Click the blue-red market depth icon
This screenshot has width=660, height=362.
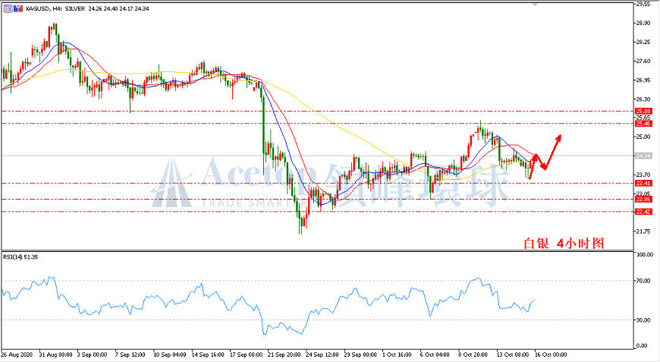pyautogui.click(x=18, y=8)
